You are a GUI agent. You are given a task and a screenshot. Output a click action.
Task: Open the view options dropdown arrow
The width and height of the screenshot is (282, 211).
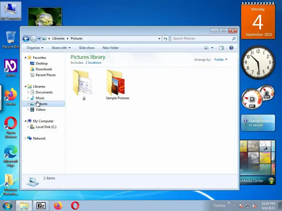pyautogui.click(x=212, y=48)
